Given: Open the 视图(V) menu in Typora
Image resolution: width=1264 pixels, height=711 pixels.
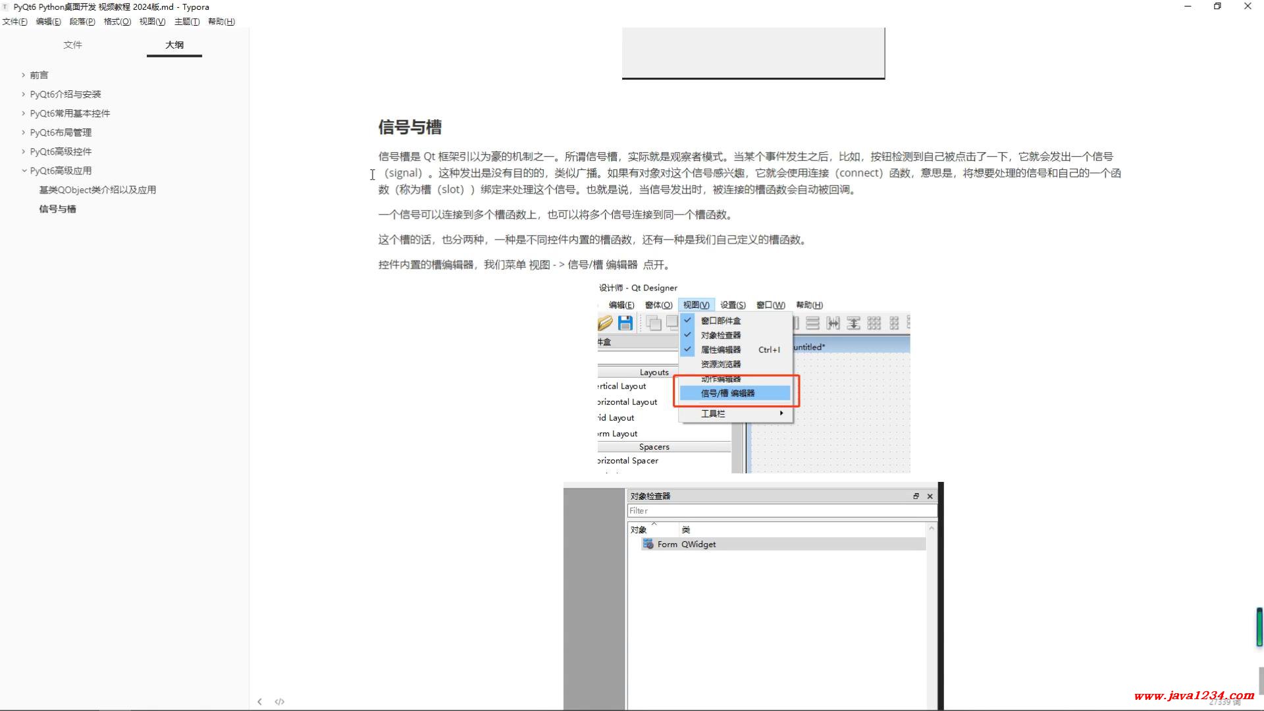Looking at the screenshot, I should click(152, 22).
